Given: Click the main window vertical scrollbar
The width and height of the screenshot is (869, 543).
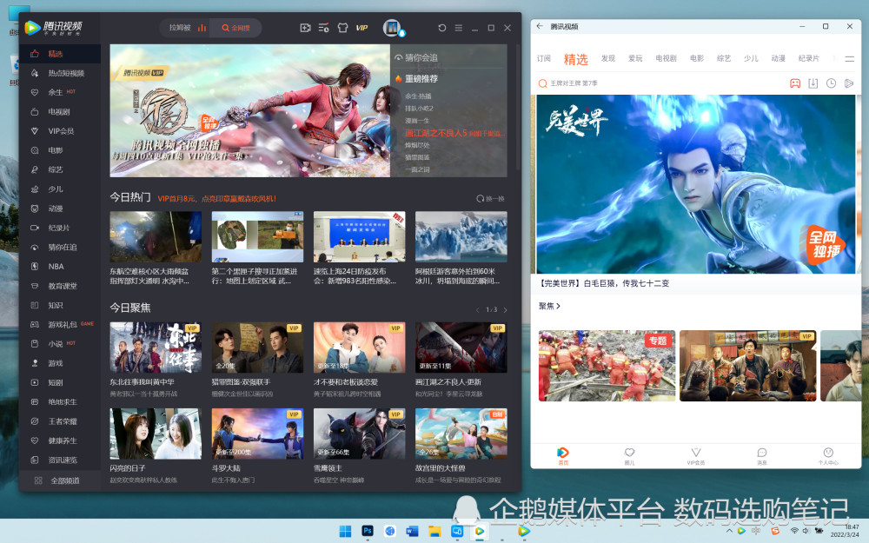Looking at the screenshot, I should point(518,108).
